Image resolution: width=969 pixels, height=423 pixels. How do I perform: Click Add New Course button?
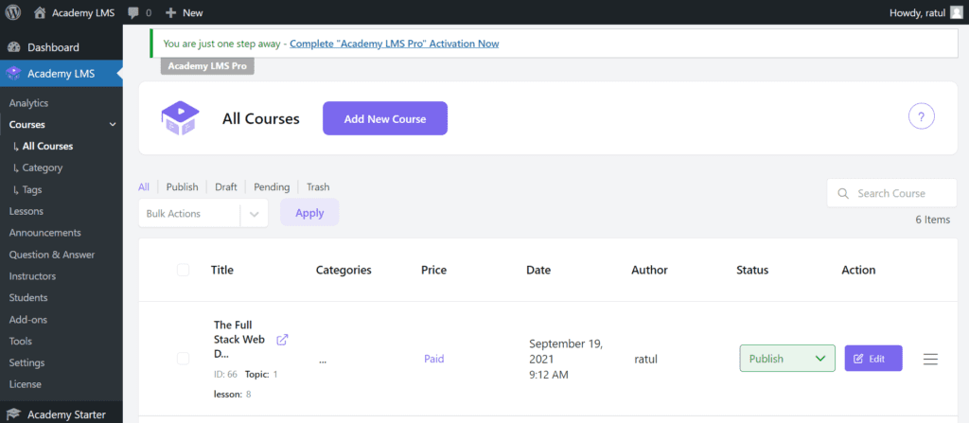385,118
